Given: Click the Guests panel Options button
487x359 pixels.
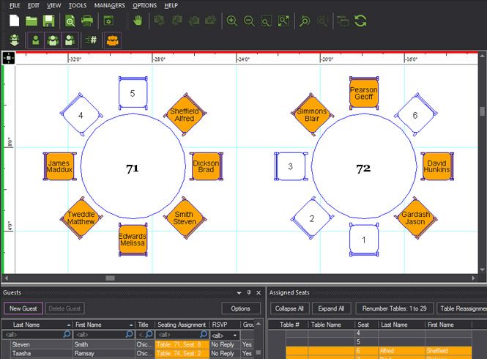Looking at the screenshot, I should point(241,308).
